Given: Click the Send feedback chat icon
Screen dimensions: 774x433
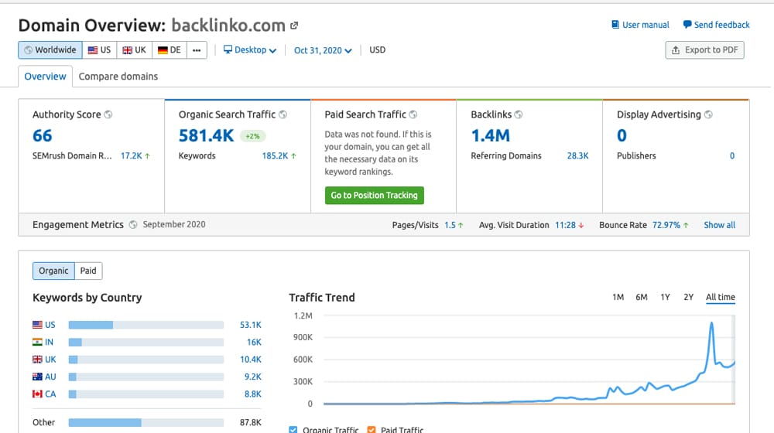Looking at the screenshot, I should point(687,25).
